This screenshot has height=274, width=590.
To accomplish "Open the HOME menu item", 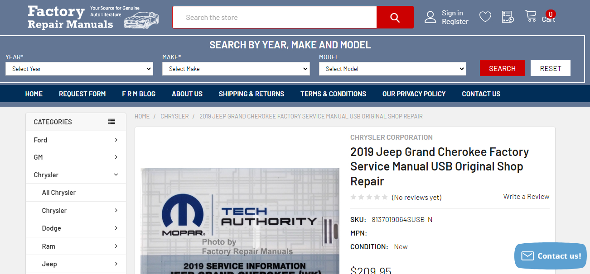I will coord(34,94).
